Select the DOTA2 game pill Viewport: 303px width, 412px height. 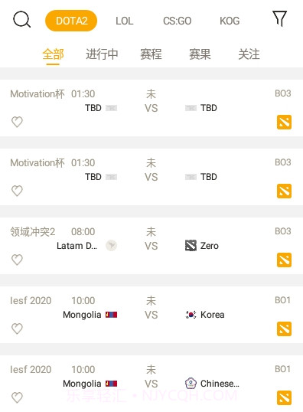pyautogui.click(x=71, y=21)
